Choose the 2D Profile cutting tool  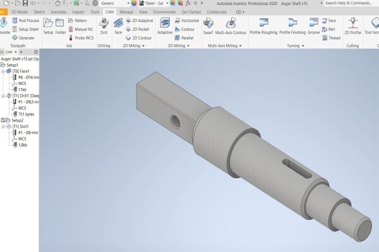[352, 26]
